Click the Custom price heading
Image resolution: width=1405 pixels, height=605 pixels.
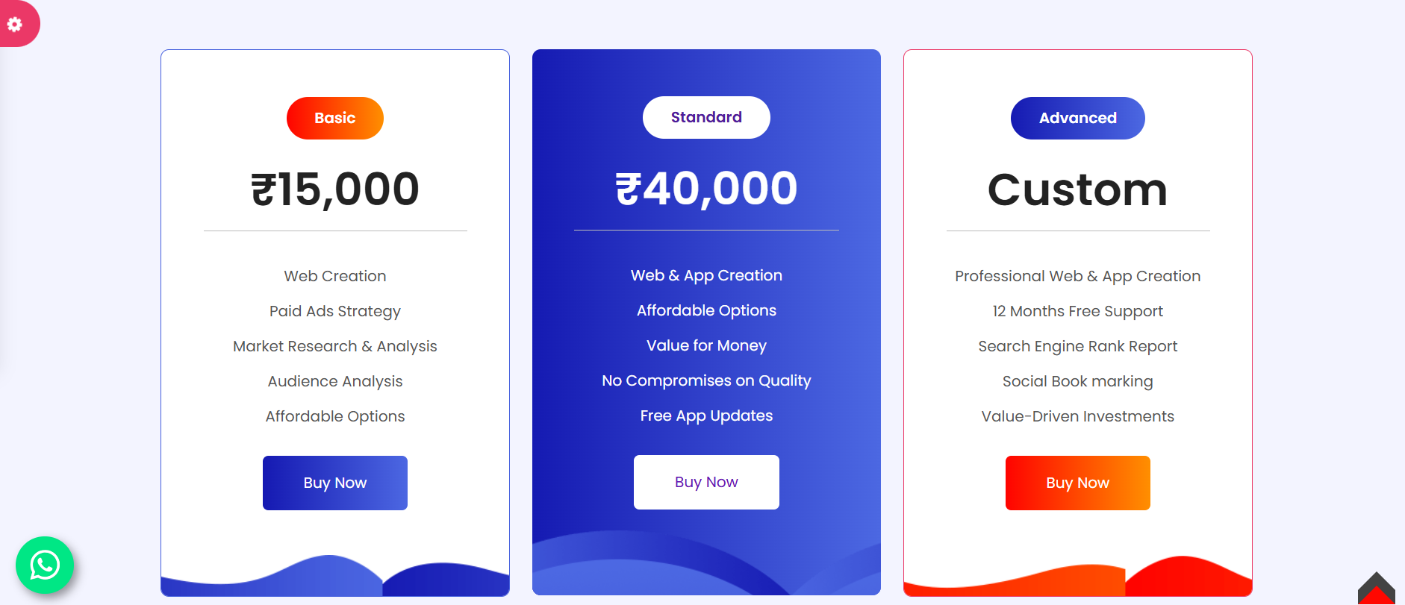(x=1077, y=189)
